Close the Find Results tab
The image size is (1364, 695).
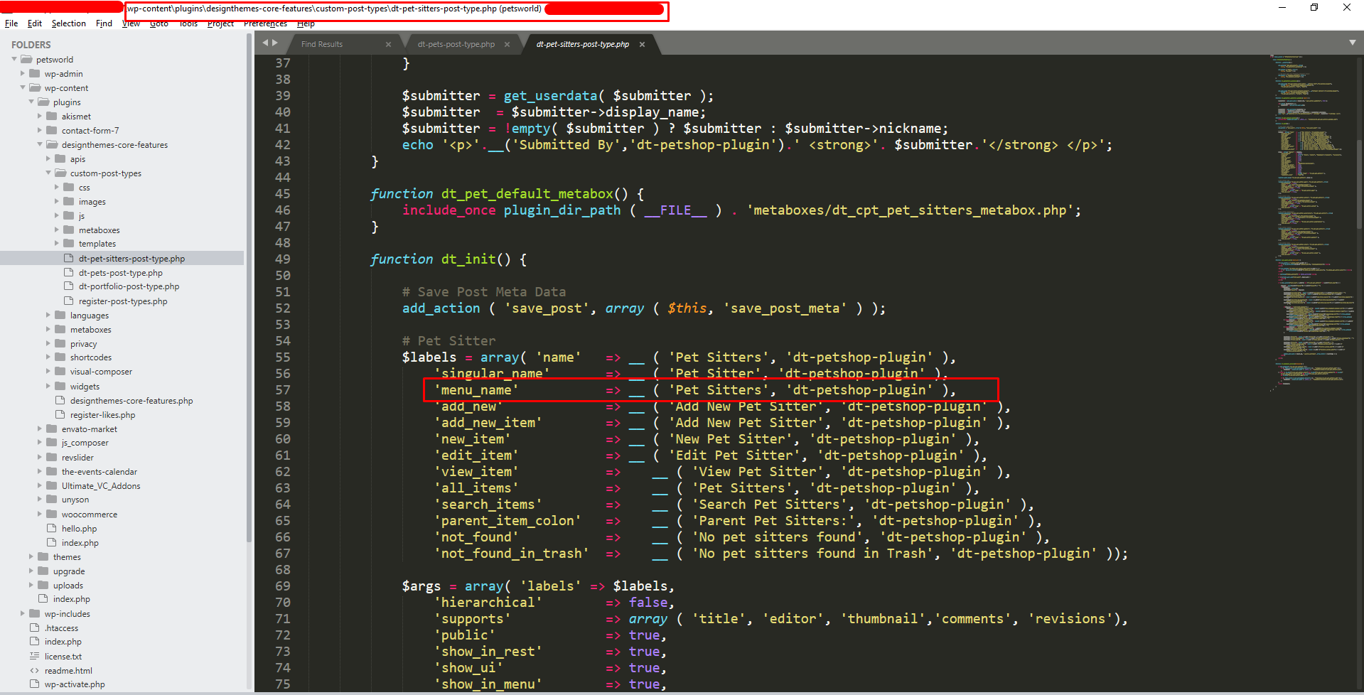click(x=388, y=44)
